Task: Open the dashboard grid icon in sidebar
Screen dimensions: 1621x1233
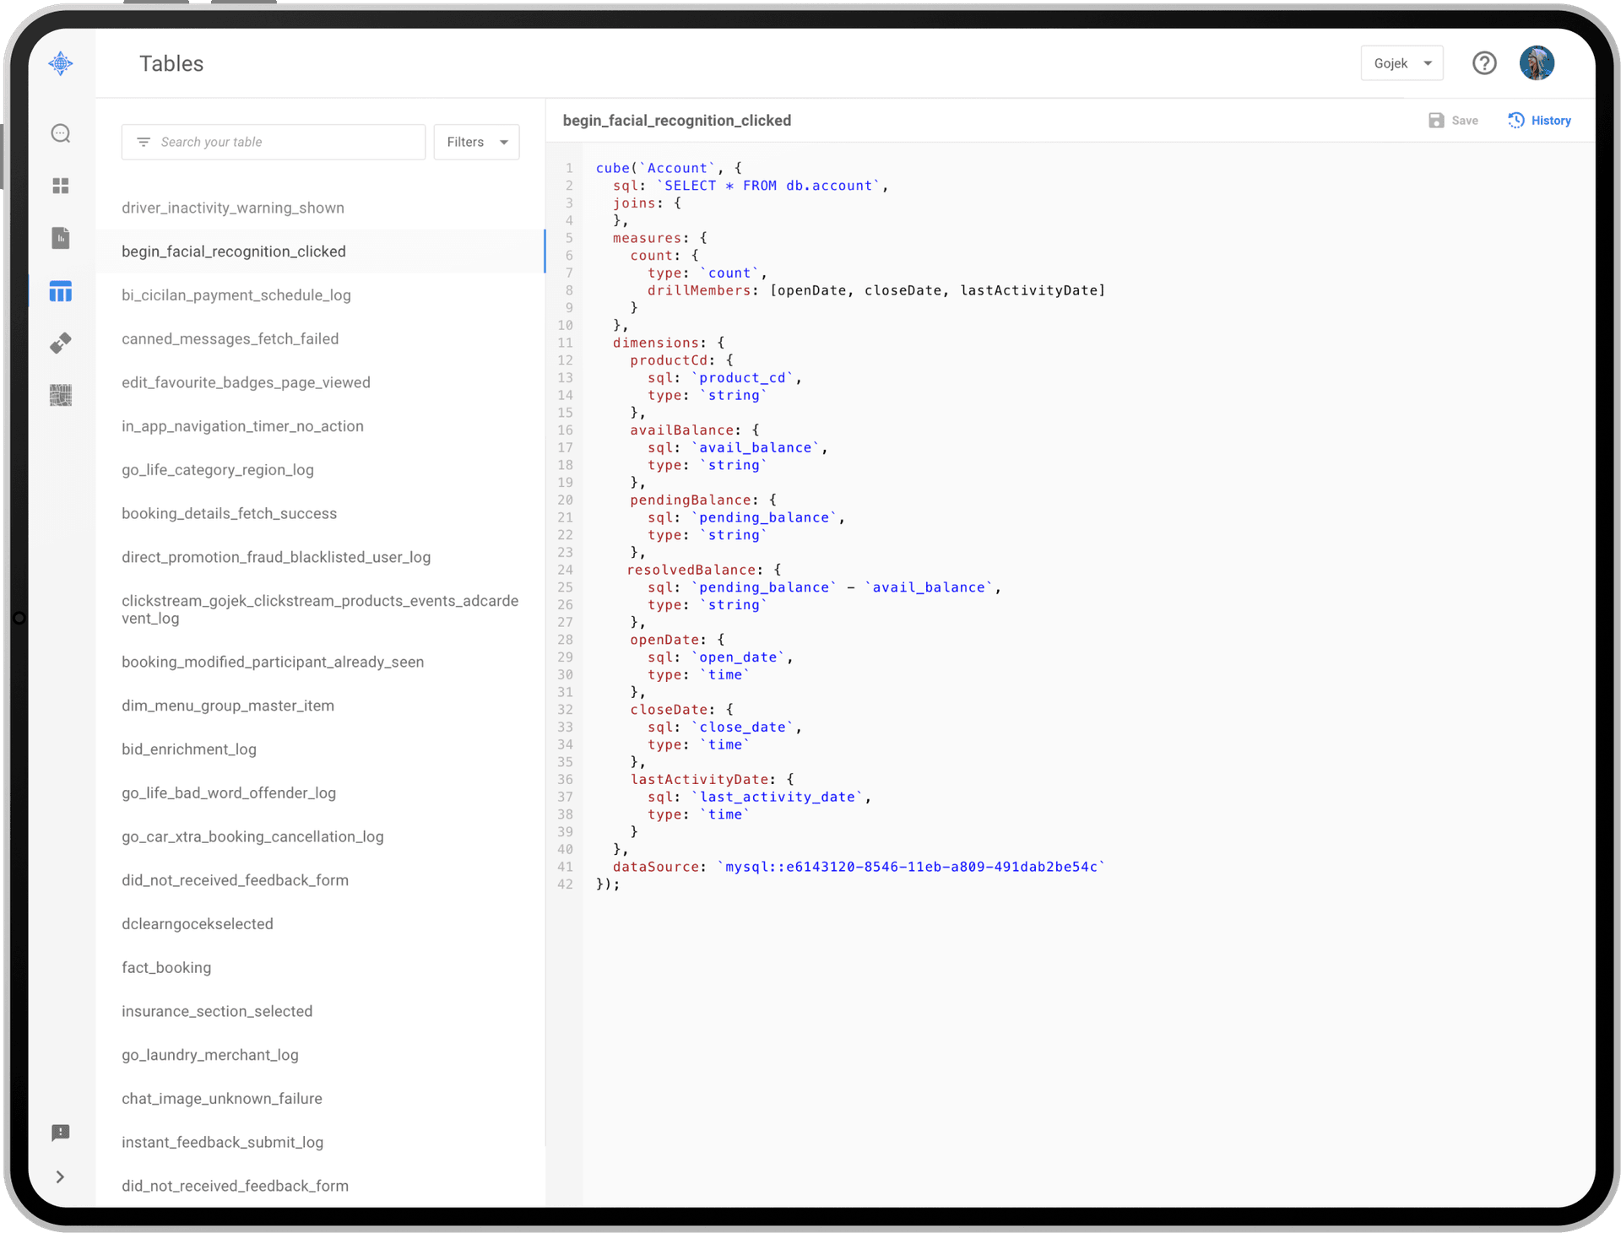Action: point(61,186)
